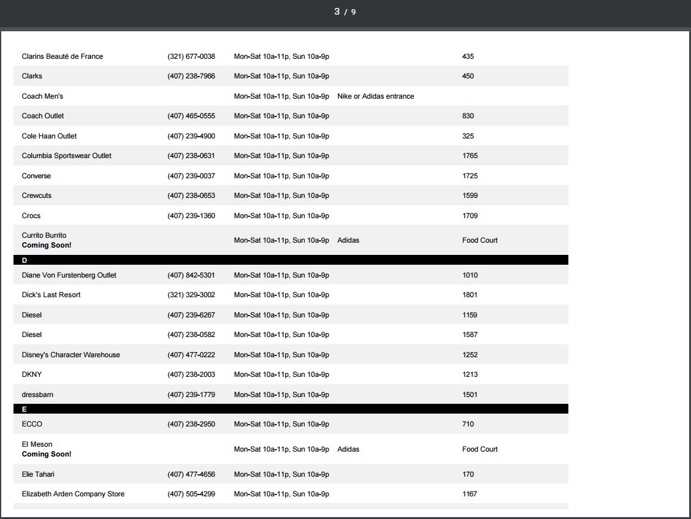Screen dimensions: 691x519
Task: Click suite number 1725 for Converse
Action: 470,176
